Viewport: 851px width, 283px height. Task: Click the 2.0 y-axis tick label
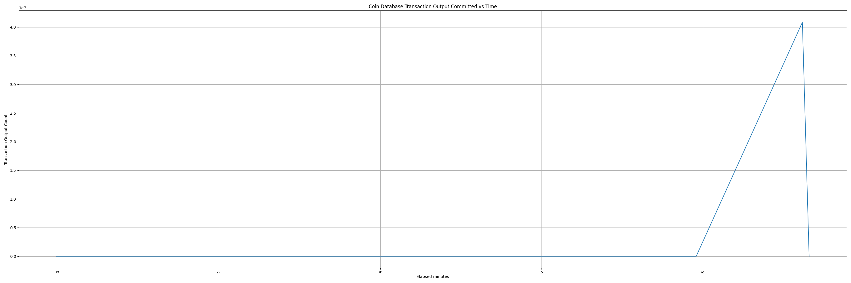(x=13, y=142)
